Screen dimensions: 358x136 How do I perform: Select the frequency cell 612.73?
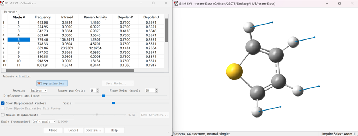coord(43,31)
